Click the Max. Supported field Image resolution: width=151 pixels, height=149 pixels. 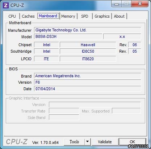126,111
